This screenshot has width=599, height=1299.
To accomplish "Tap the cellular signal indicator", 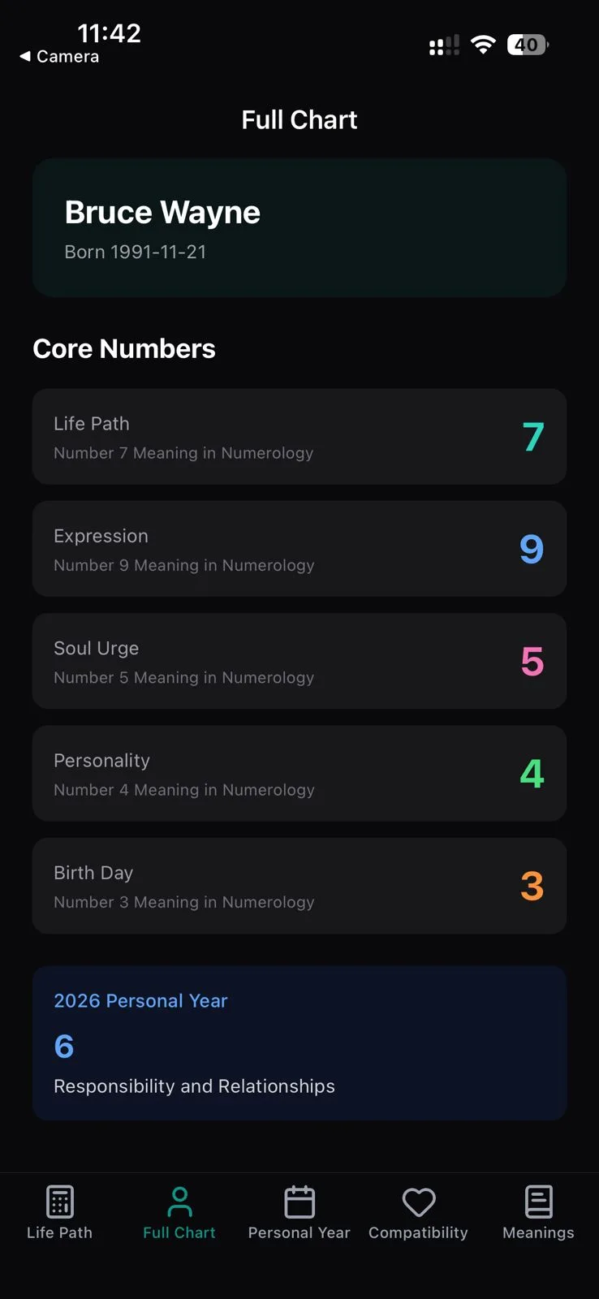I will (x=443, y=45).
